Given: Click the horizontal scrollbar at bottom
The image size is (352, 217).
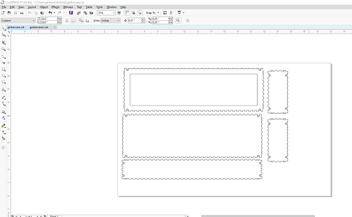Looking at the screenshot, I should pos(258,216).
